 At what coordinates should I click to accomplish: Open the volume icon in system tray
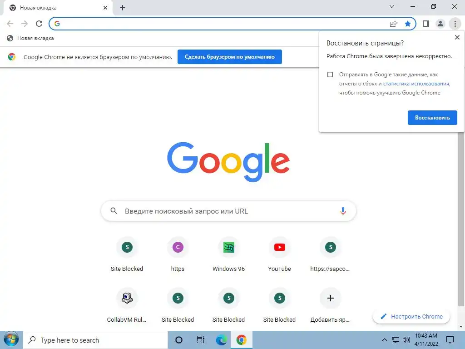pos(406,340)
